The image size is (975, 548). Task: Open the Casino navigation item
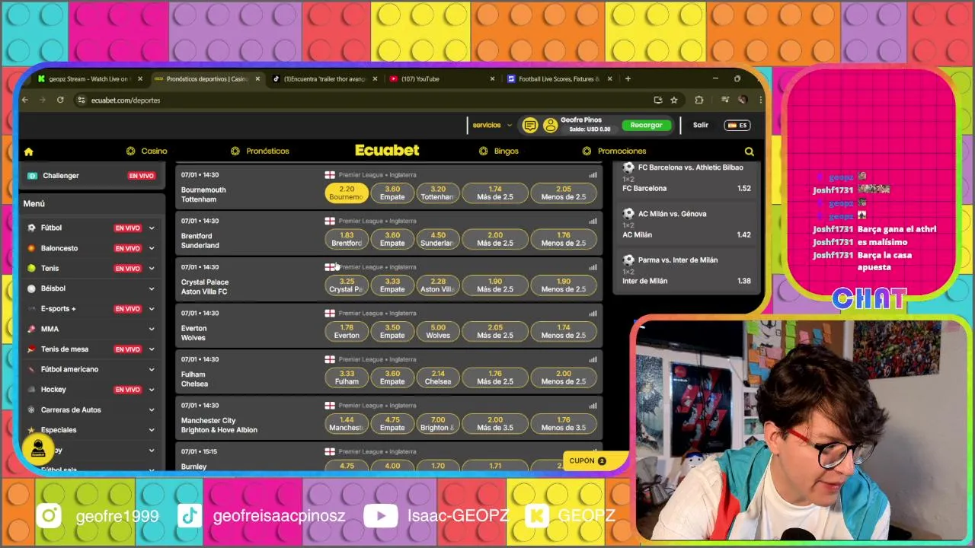coord(146,151)
